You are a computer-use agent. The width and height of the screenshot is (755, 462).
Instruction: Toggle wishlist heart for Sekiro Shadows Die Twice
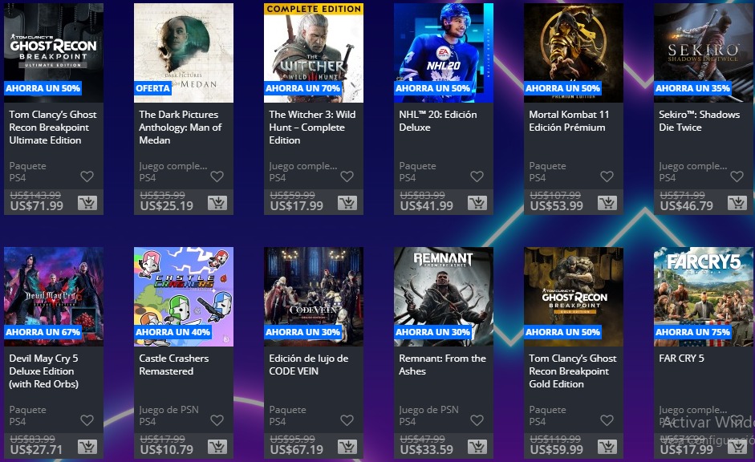tap(737, 176)
